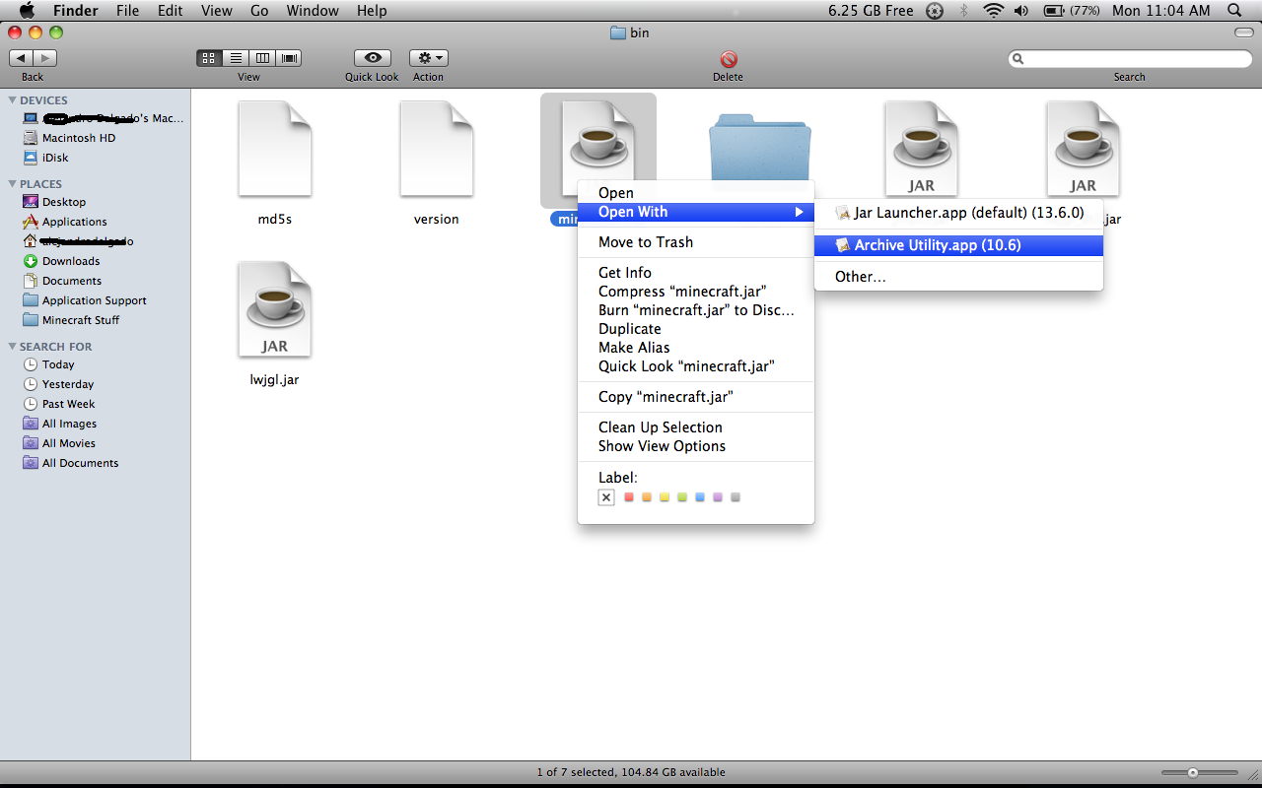This screenshot has height=788, width=1262.
Task: Switch to column view
Action: coord(262,58)
